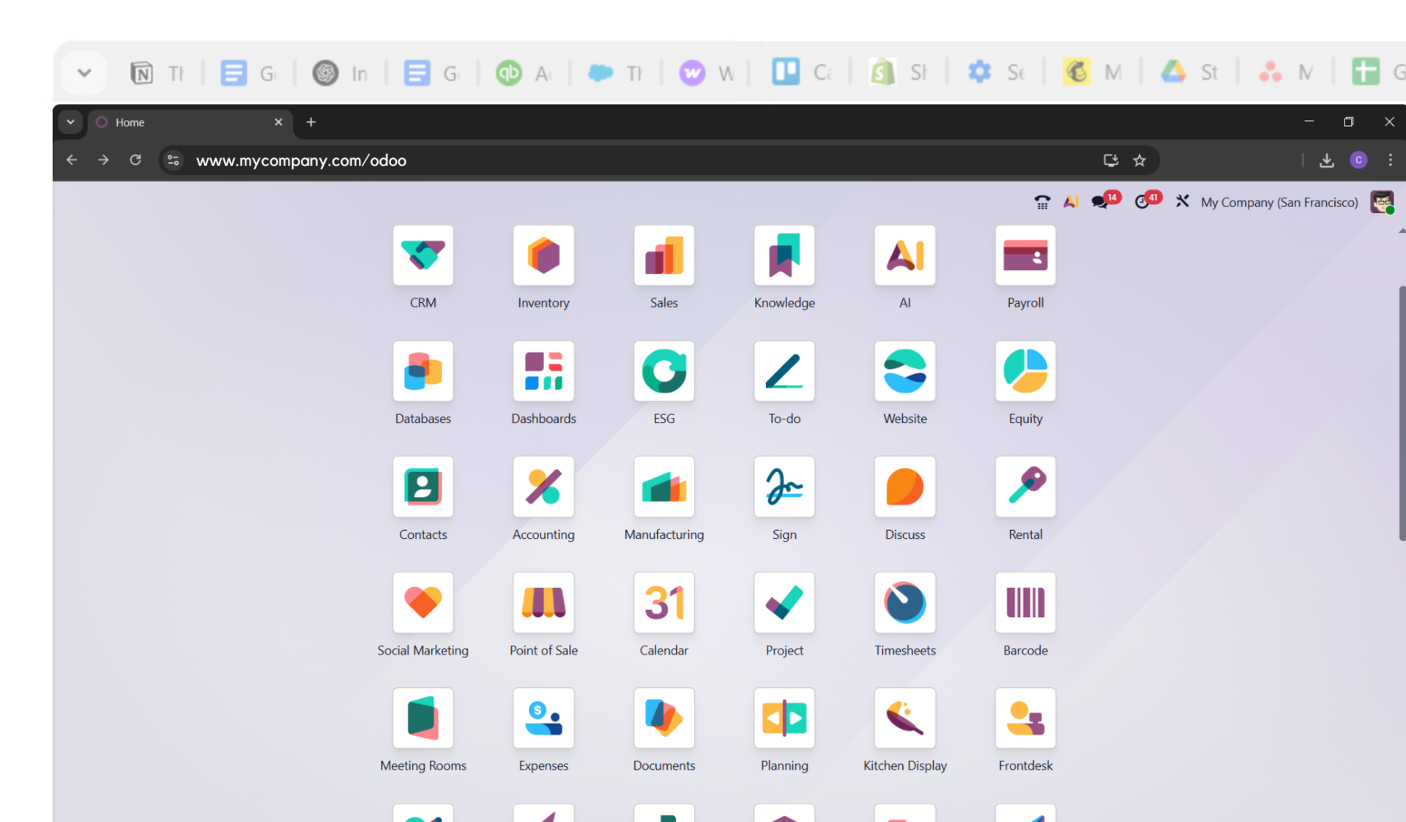Expand the tab search dropdown arrow
The image size is (1406, 822).
70,122
